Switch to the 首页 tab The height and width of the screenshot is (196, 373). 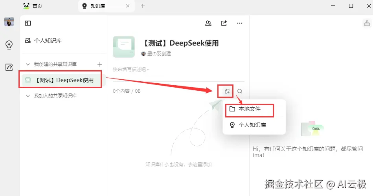33,6
